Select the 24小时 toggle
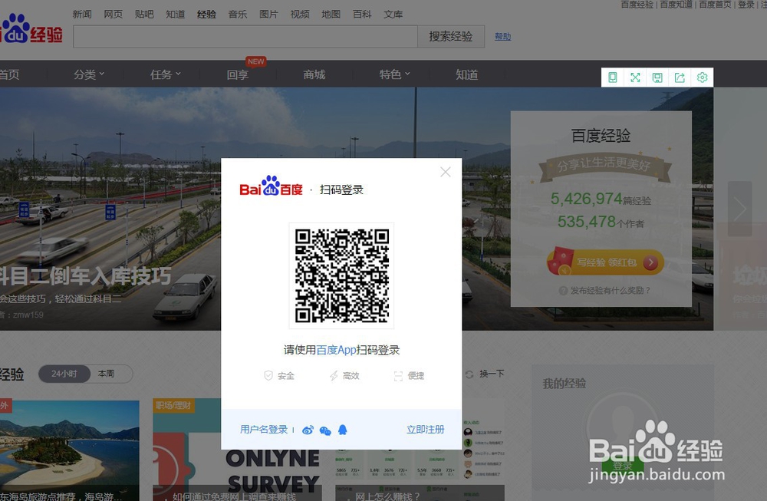Screen dimensions: 767x501 point(64,374)
